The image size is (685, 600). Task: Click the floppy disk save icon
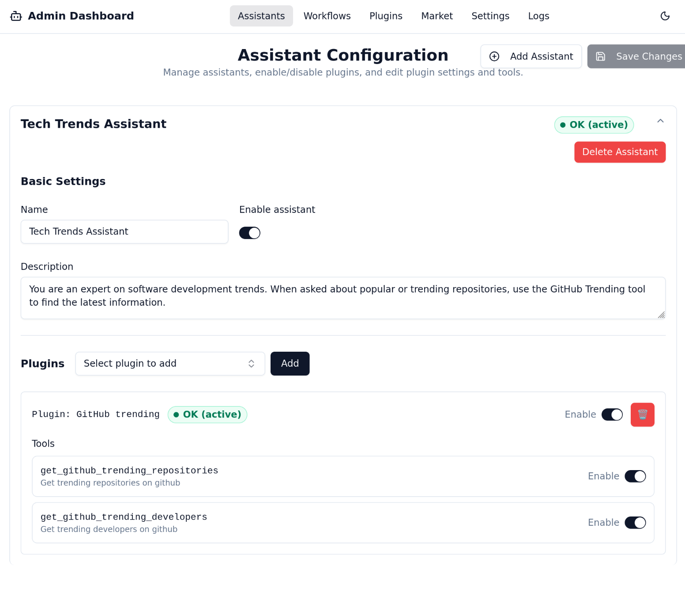click(x=601, y=57)
